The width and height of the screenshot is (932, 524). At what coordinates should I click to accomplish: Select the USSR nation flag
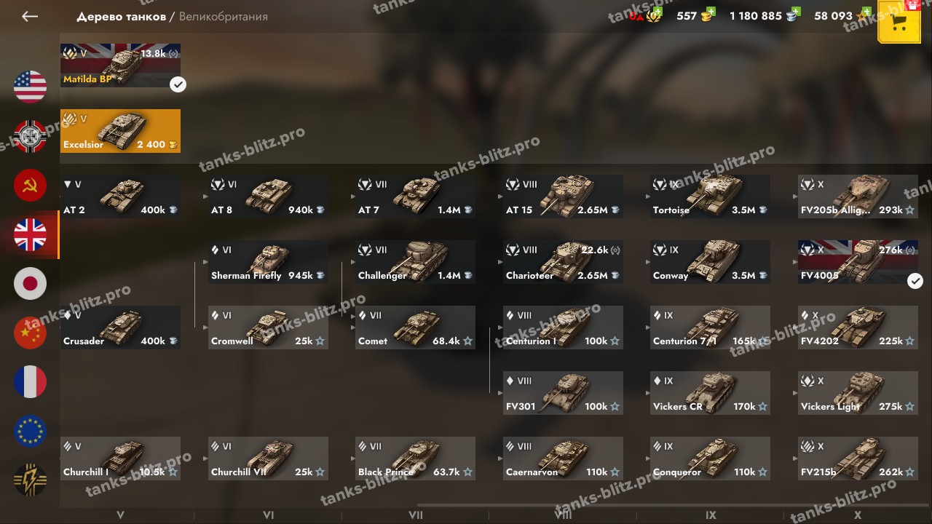30,185
